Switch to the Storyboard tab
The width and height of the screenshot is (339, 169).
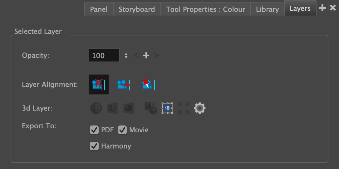(137, 9)
